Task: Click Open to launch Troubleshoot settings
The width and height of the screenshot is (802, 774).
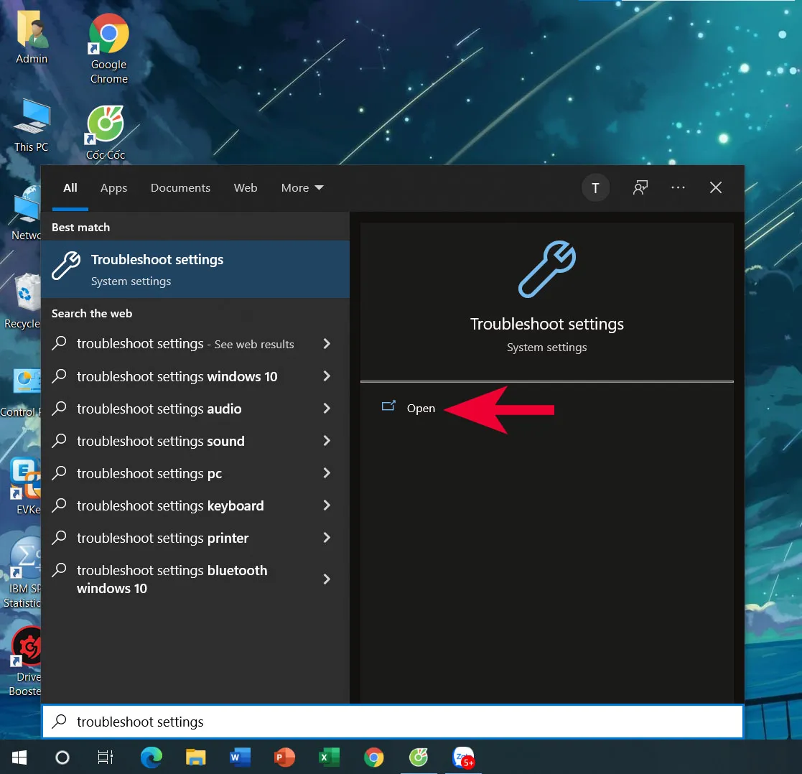Action: coord(421,408)
